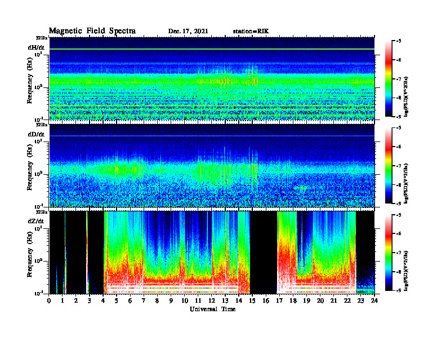
Task: Click the hour '22' tick label
Action: click(347, 300)
